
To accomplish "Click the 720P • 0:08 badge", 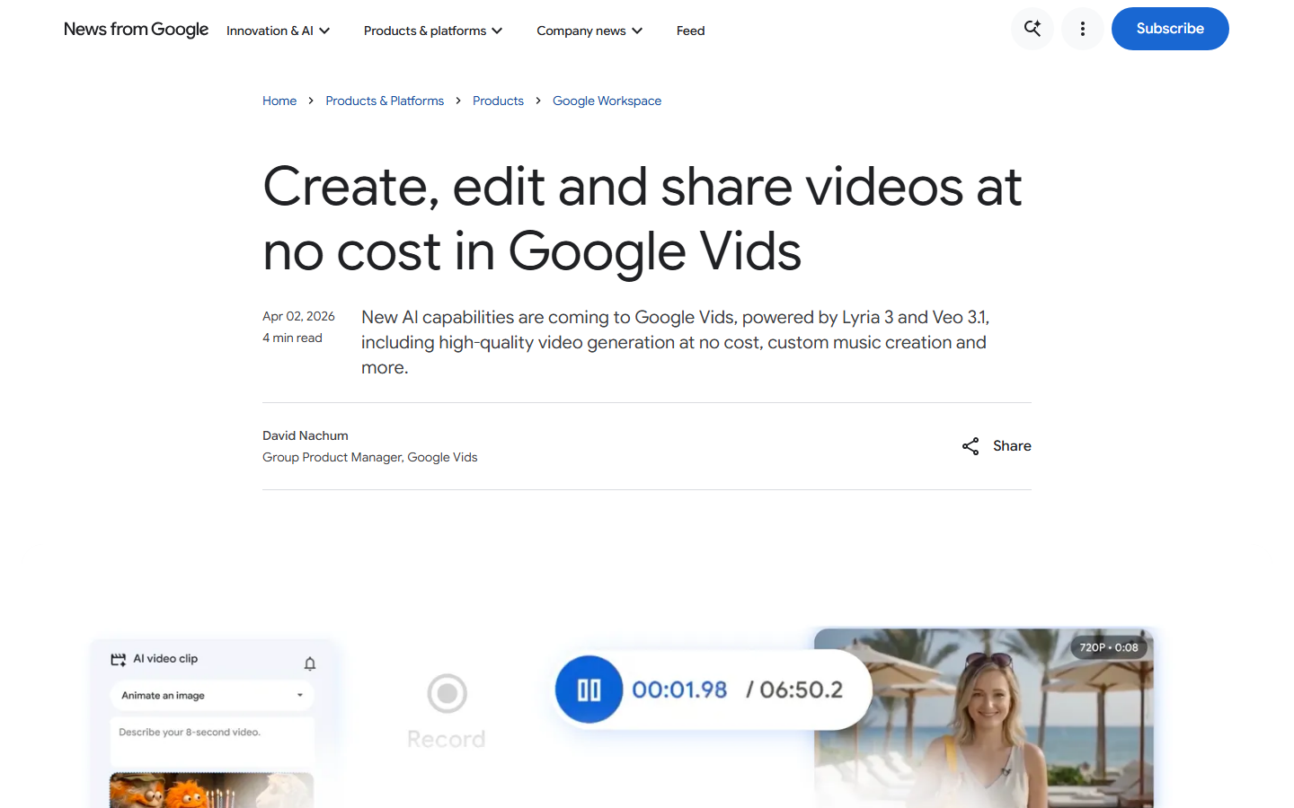I will (1109, 647).
